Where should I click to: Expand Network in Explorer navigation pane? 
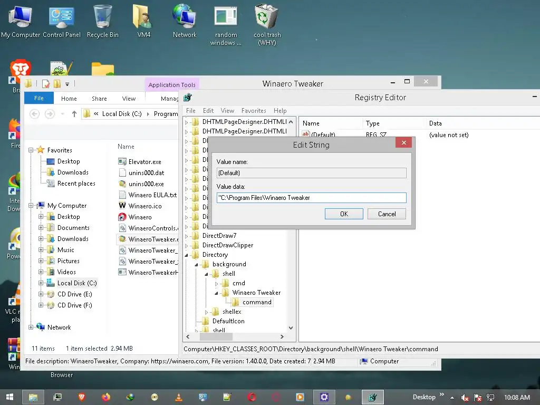tap(31, 327)
